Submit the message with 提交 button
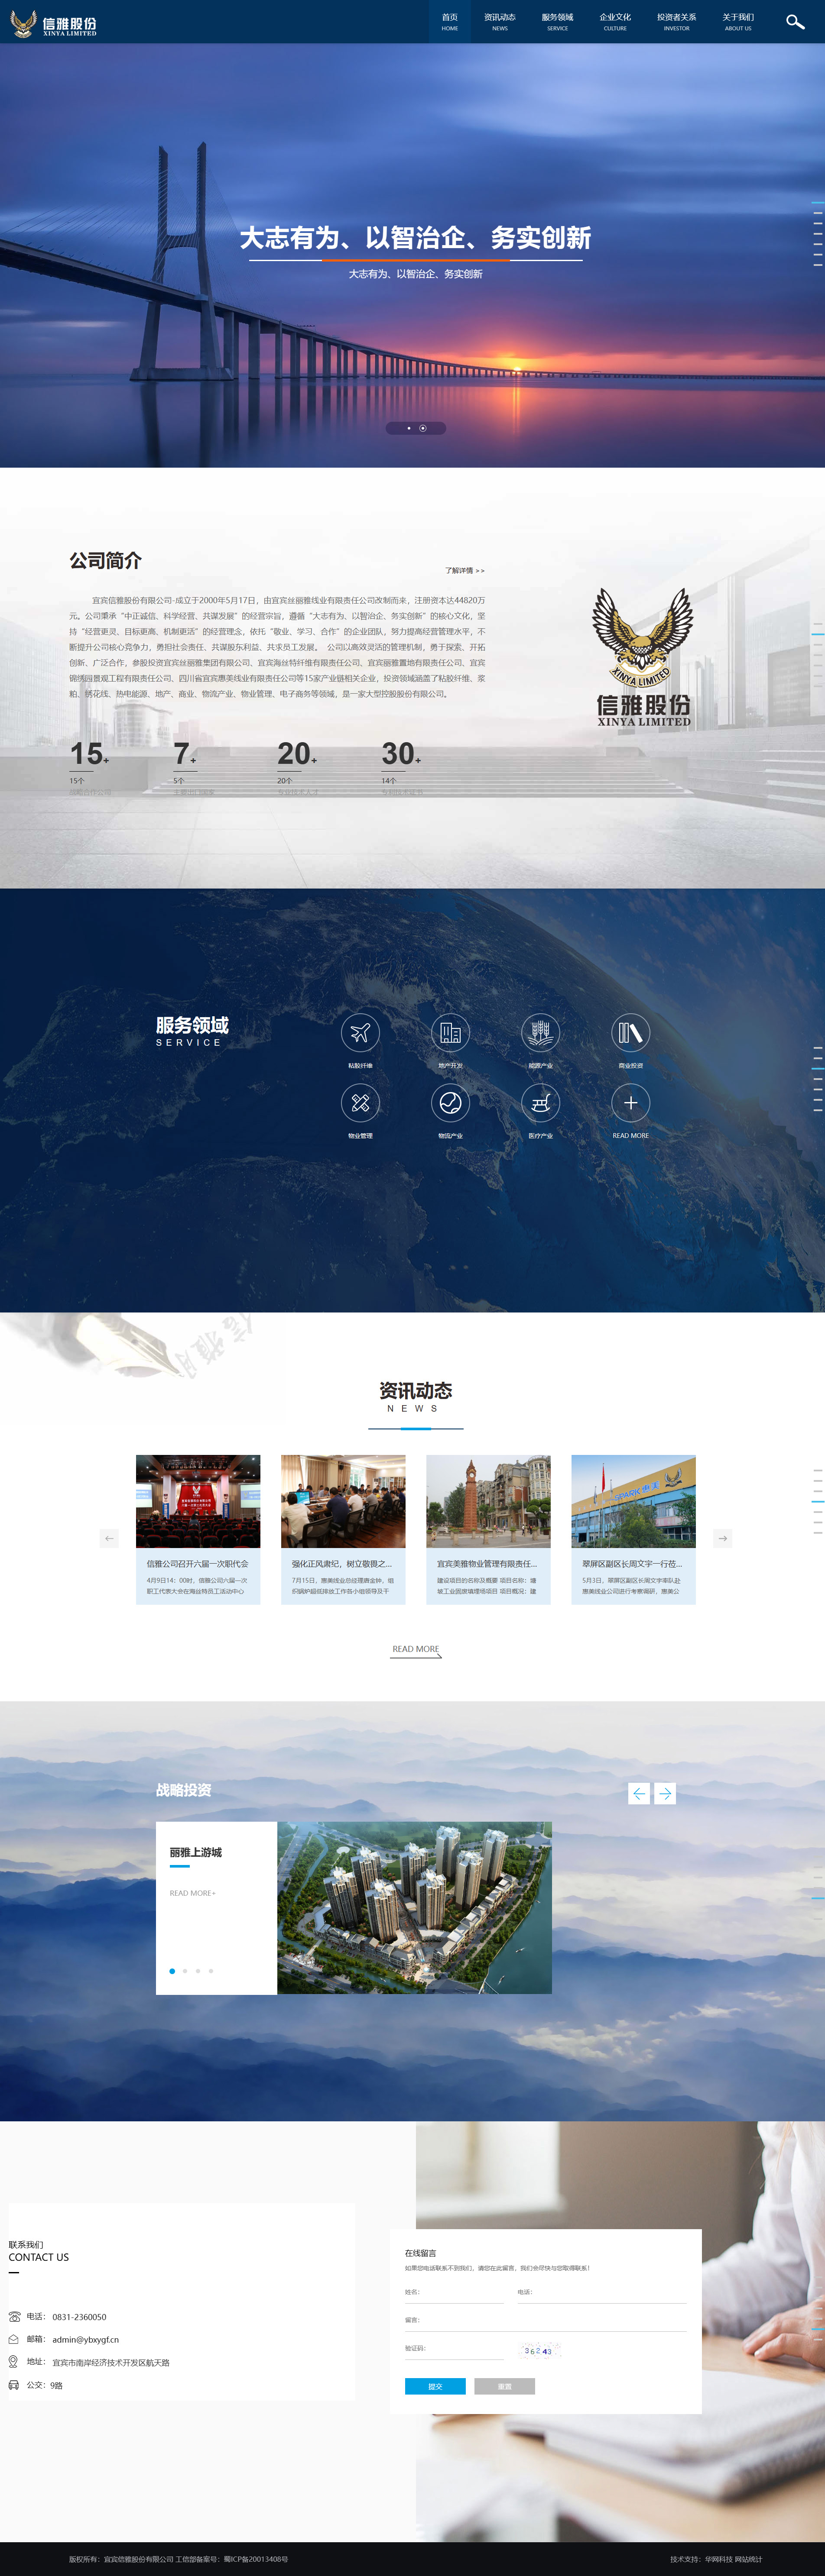Screen dimensions: 825x2576 435,2386
